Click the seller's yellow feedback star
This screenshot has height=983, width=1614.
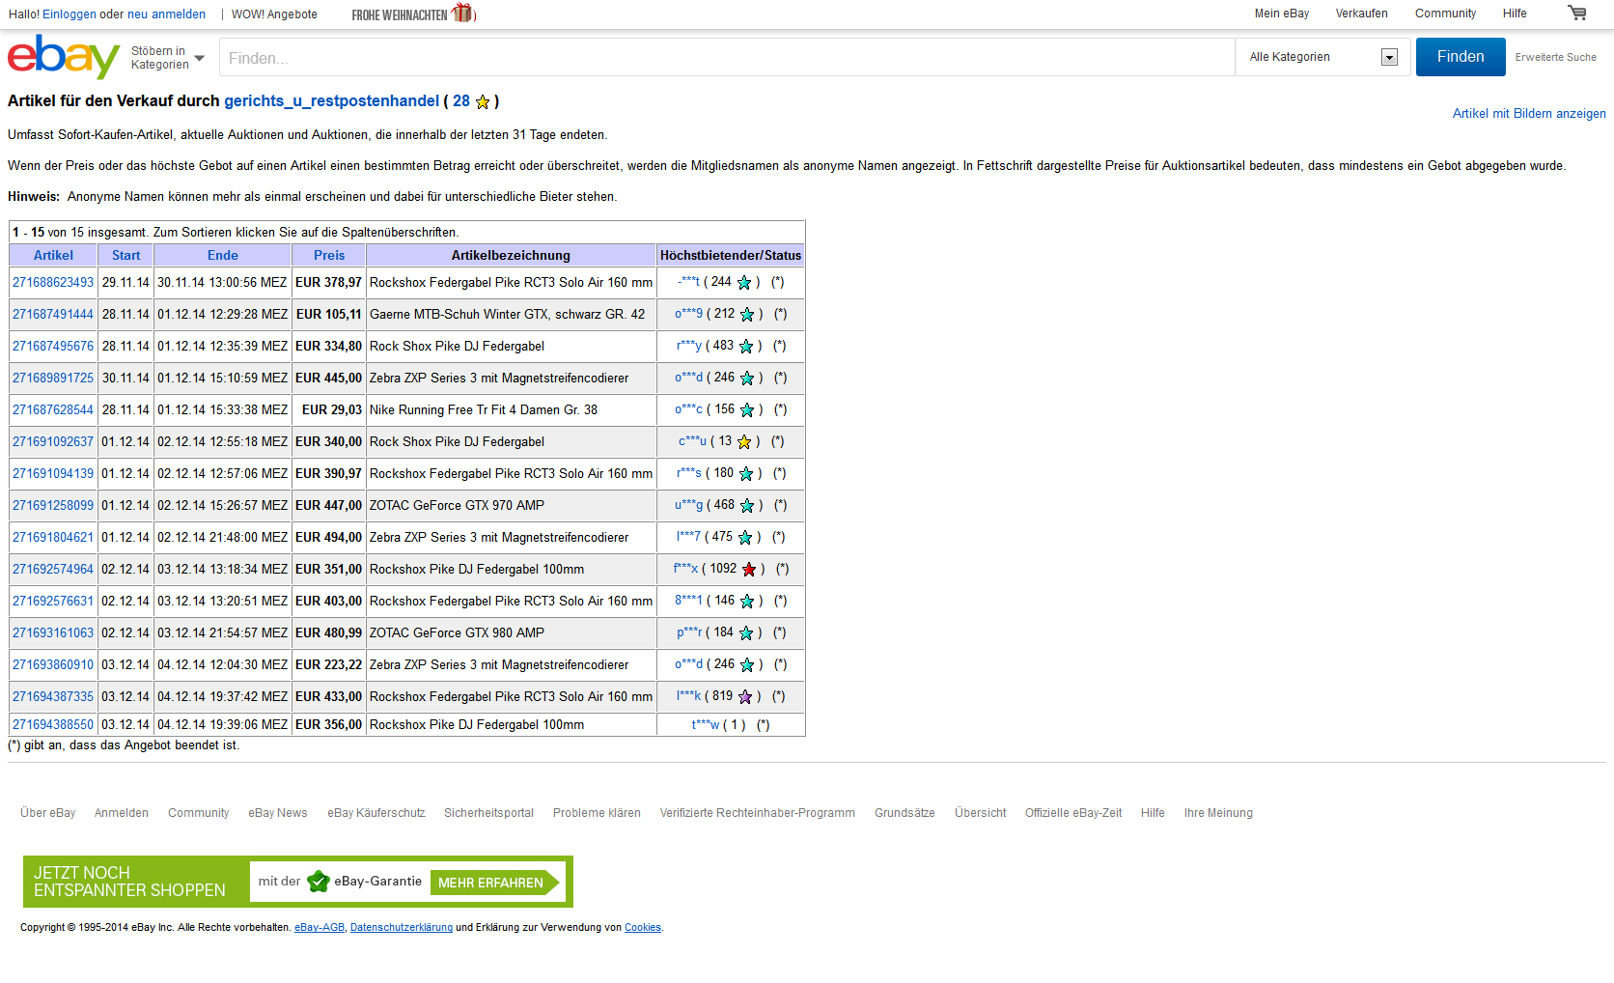point(483,101)
